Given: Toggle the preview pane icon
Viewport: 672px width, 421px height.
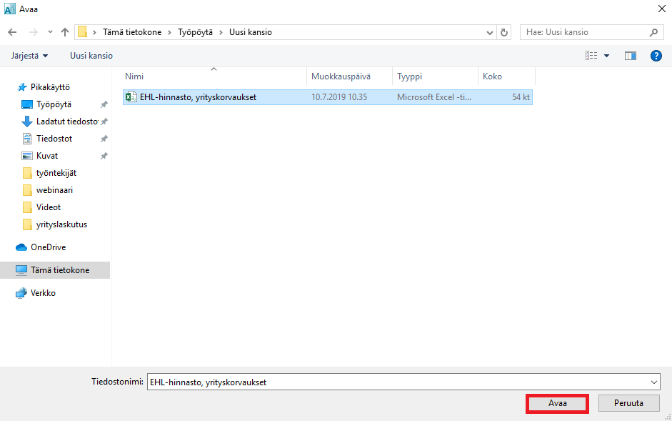Looking at the screenshot, I should (x=630, y=56).
